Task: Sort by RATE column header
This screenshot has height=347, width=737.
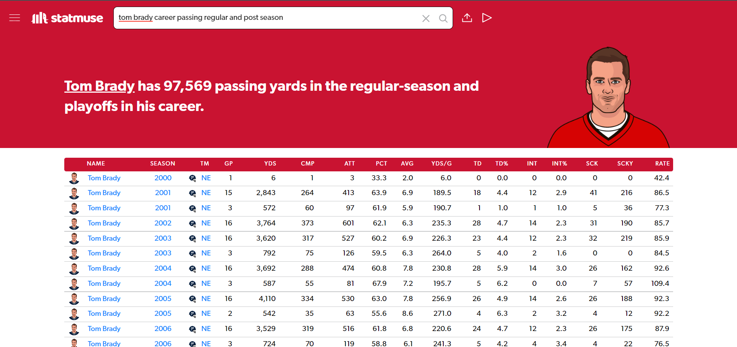Action: tap(662, 164)
